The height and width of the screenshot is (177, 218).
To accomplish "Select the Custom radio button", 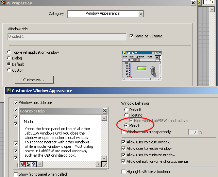I will click(x=9, y=70).
